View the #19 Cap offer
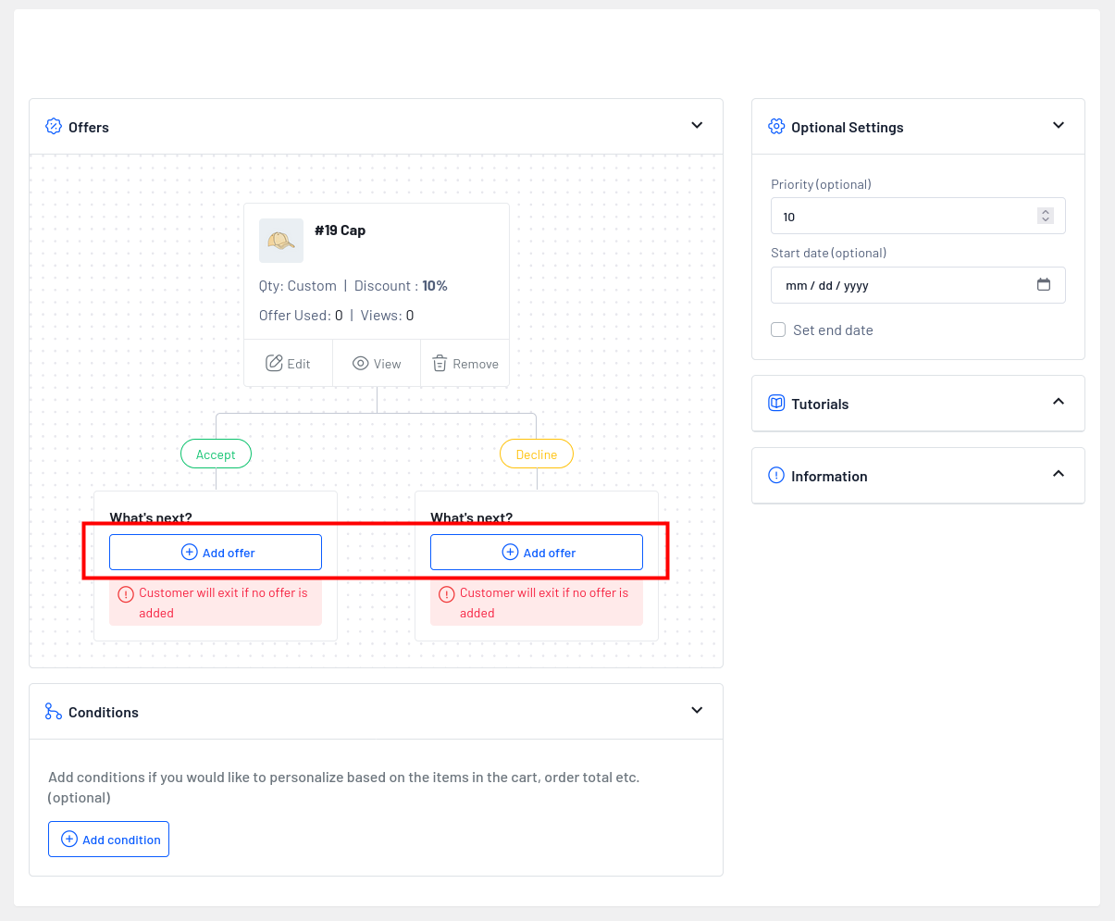 [377, 364]
